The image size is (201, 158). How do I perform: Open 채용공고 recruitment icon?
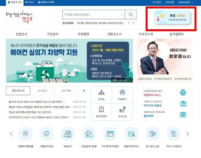tap(68, 134)
